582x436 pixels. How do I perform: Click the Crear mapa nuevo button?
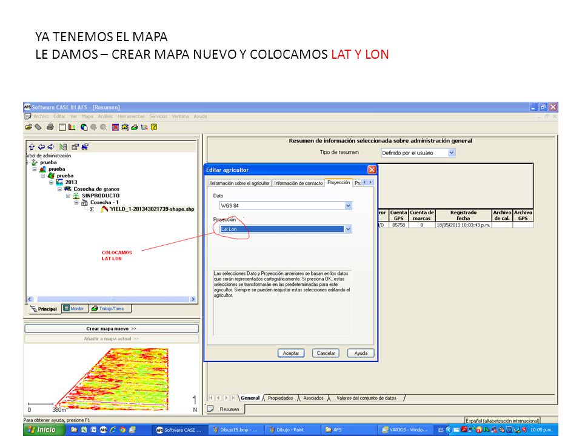point(112,329)
